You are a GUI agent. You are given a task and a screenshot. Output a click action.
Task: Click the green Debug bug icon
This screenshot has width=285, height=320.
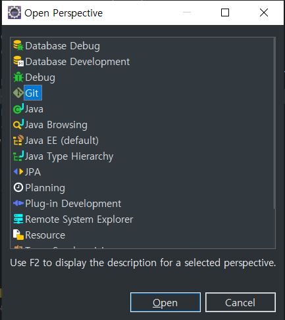click(18, 77)
